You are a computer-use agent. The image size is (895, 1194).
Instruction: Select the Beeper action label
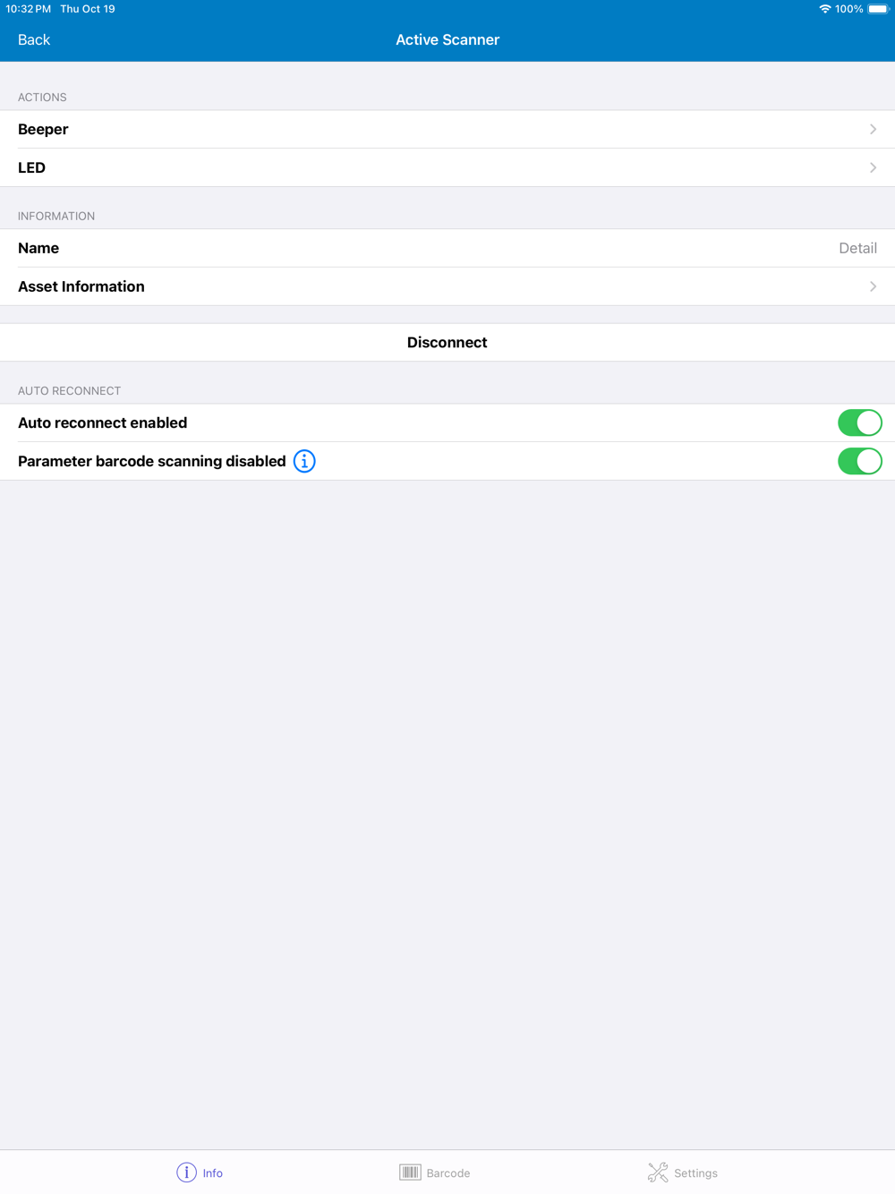(x=43, y=129)
